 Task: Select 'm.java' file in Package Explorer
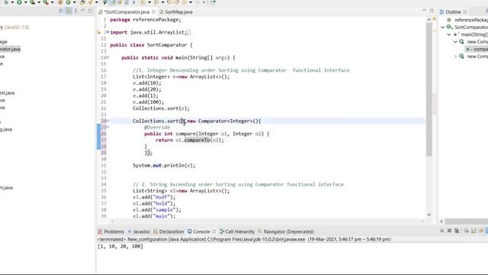[6, 188]
